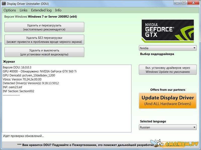Expand the Nvidia video driver dropdown
201x150 pixels.
[x=168, y=48]
